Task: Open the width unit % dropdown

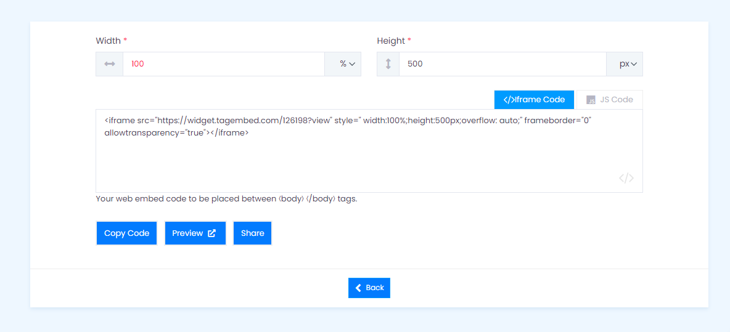Action: pyautogui.click(x=343, y=64)
